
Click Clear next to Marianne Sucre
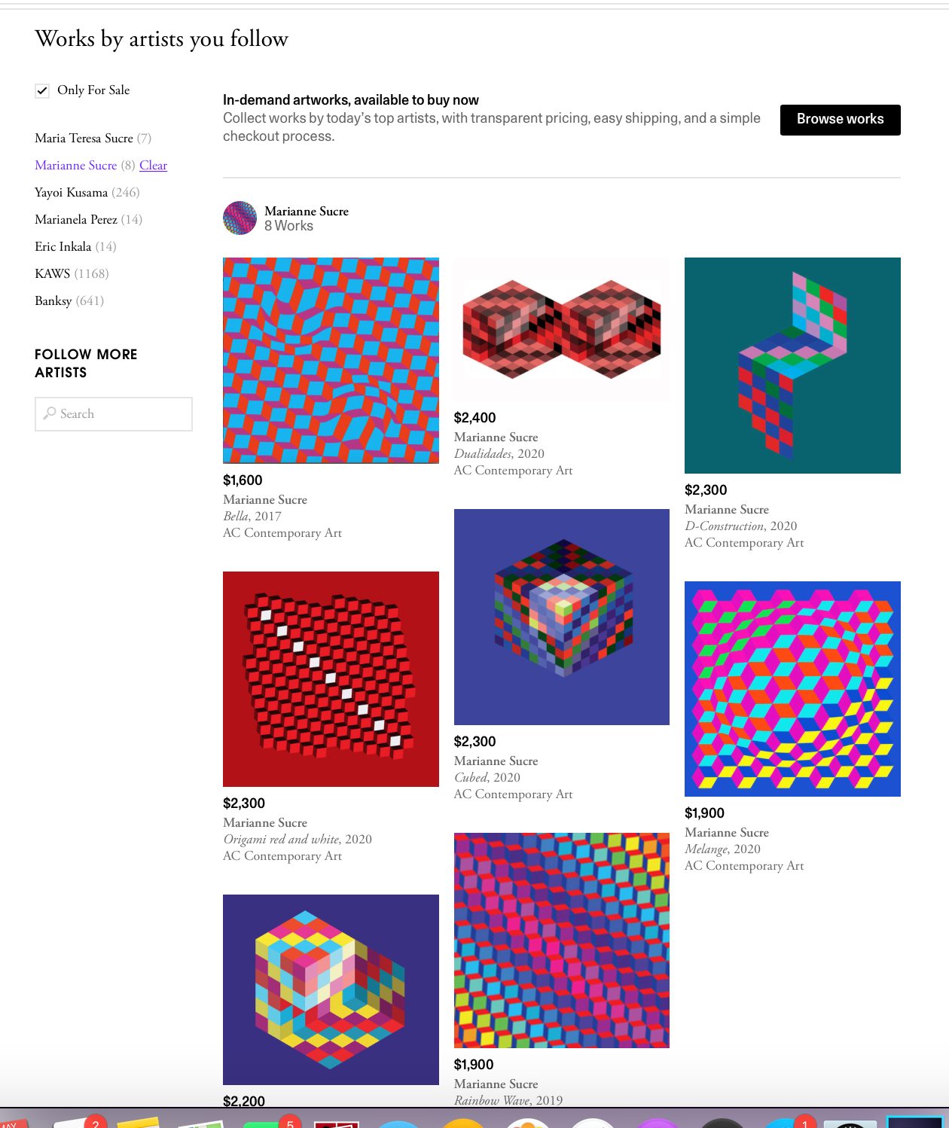tap(153, 165)
